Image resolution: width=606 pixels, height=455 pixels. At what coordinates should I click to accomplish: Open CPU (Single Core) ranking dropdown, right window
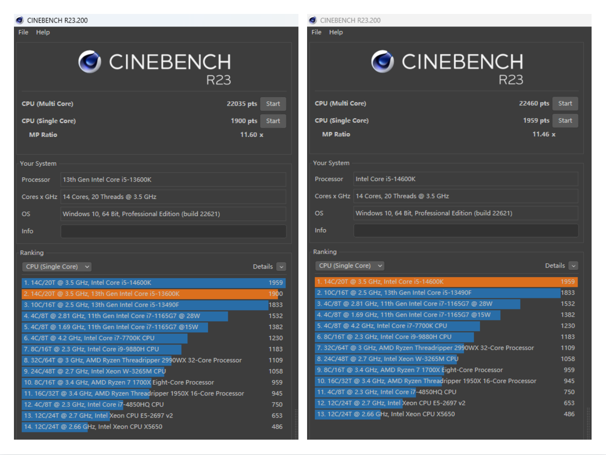tap(350, 266)
